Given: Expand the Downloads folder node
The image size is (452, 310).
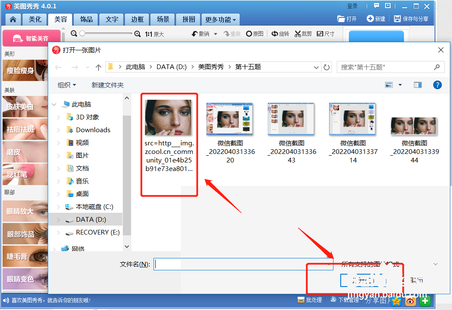Looking at the screenshot, I should pyautogui.click(x=58, y=130).
